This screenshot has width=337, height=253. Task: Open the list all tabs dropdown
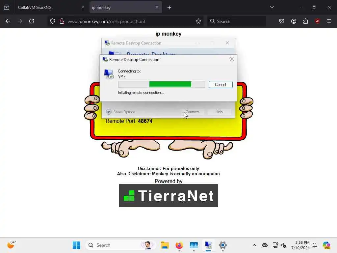tap(272, 7)
